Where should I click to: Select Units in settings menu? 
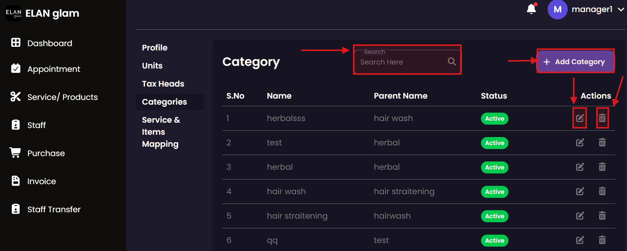152,66
